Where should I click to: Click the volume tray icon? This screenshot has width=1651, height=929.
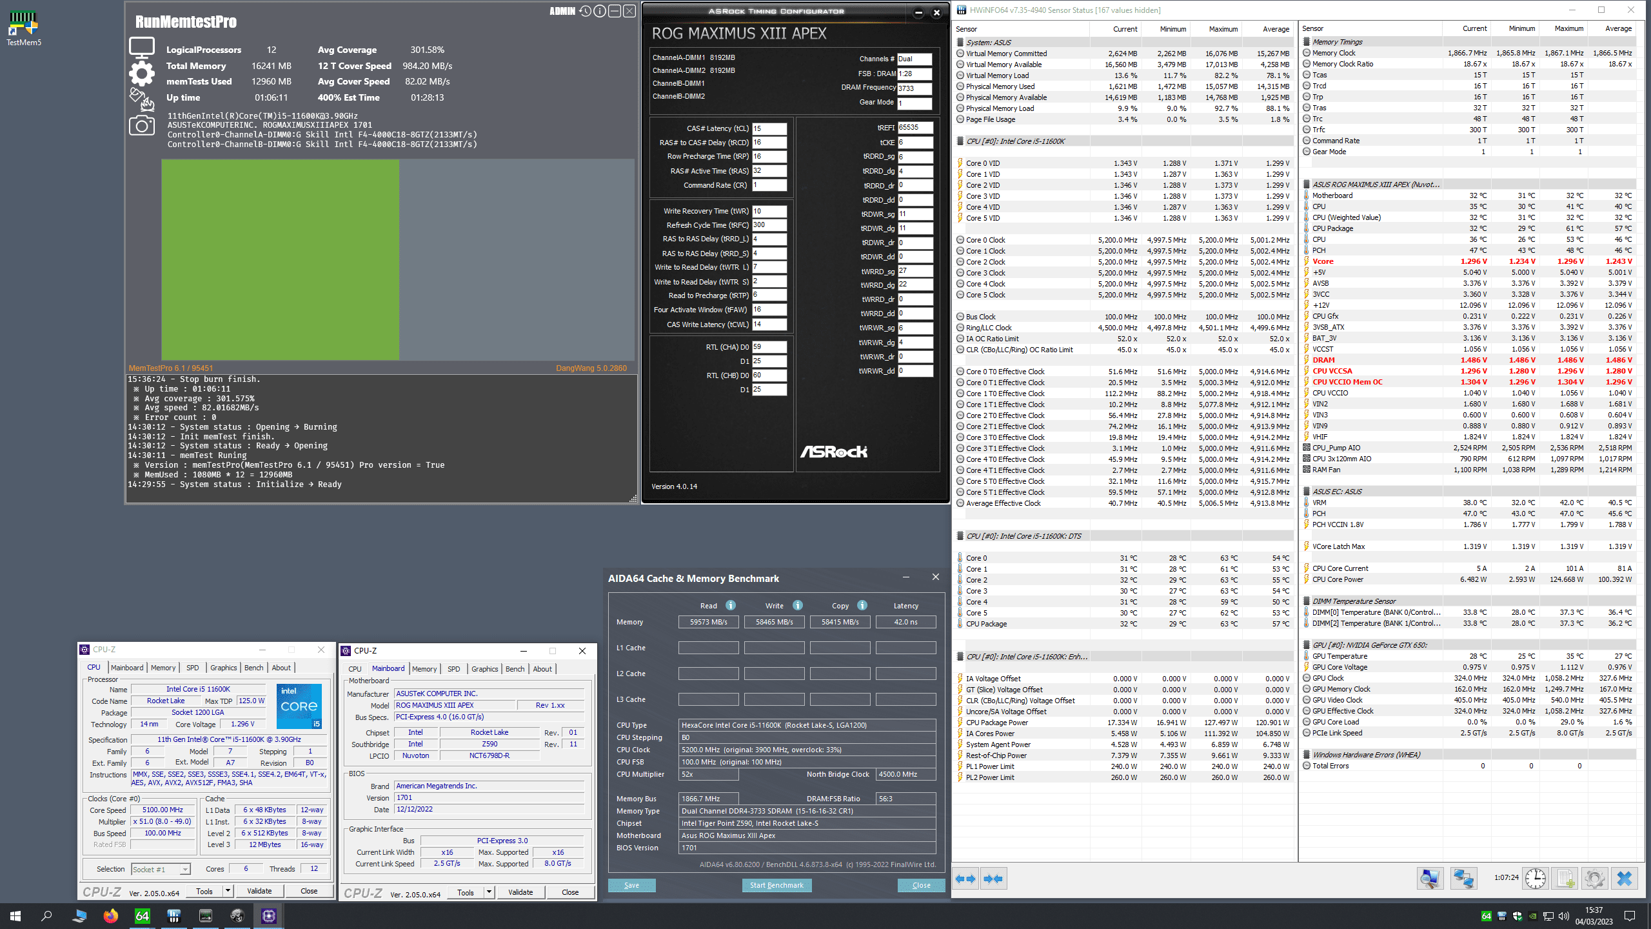[x=1563, y=915]
